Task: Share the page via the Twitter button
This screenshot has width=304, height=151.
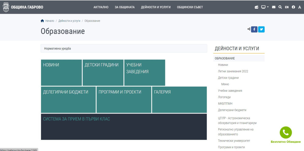Action: click(x=261, y=29)
